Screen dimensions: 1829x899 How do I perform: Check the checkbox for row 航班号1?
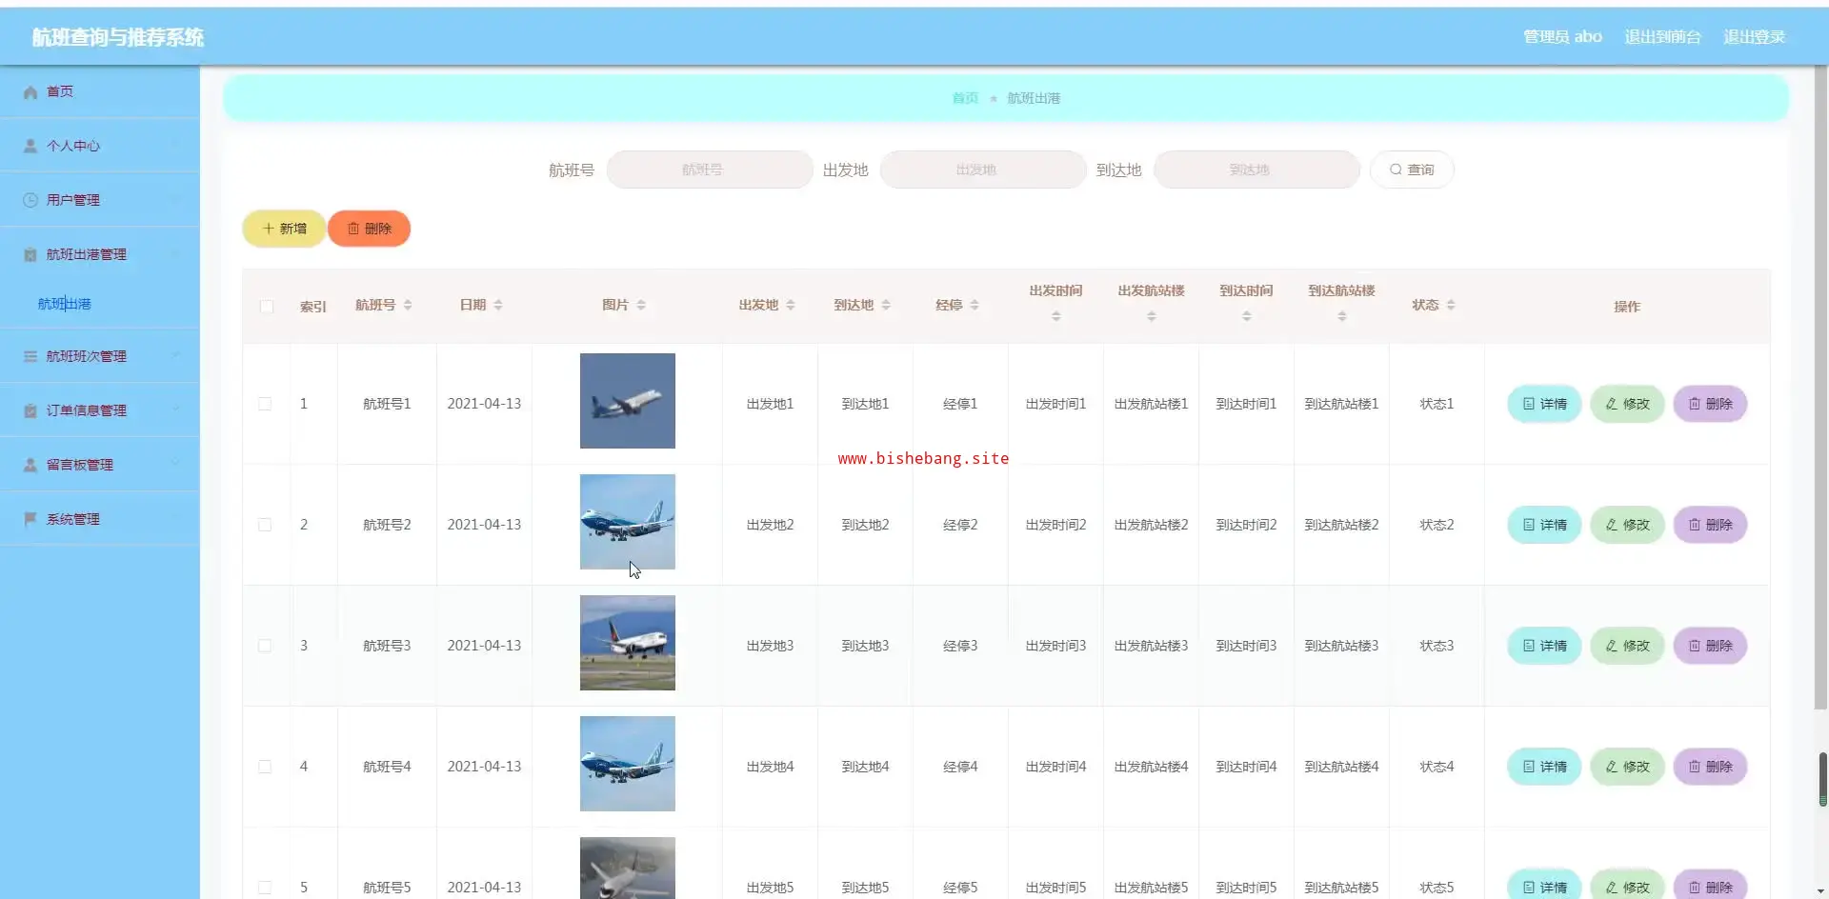[x=265, y=404]
